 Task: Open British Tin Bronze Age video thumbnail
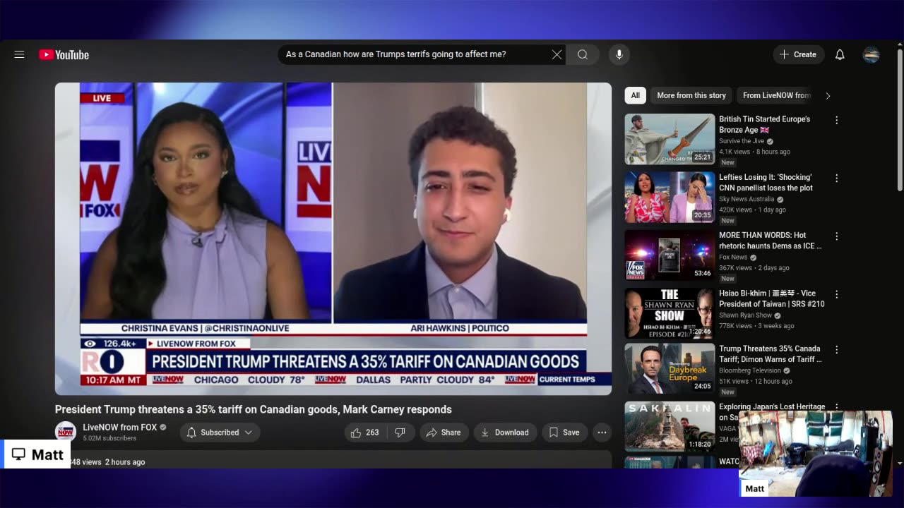[x=670, y=139]
